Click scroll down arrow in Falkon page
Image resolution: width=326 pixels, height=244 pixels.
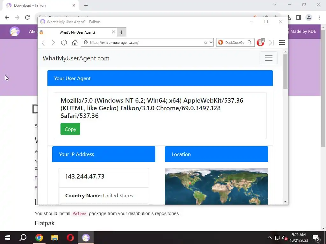pyautogui.click(x=285, y=202)
